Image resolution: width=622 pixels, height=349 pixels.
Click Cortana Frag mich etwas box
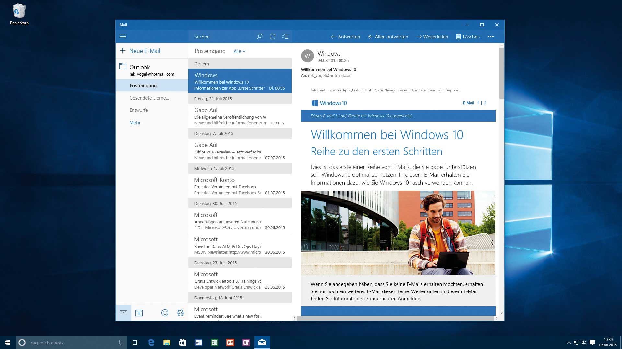pyautogui.click(x=71, y=343)
